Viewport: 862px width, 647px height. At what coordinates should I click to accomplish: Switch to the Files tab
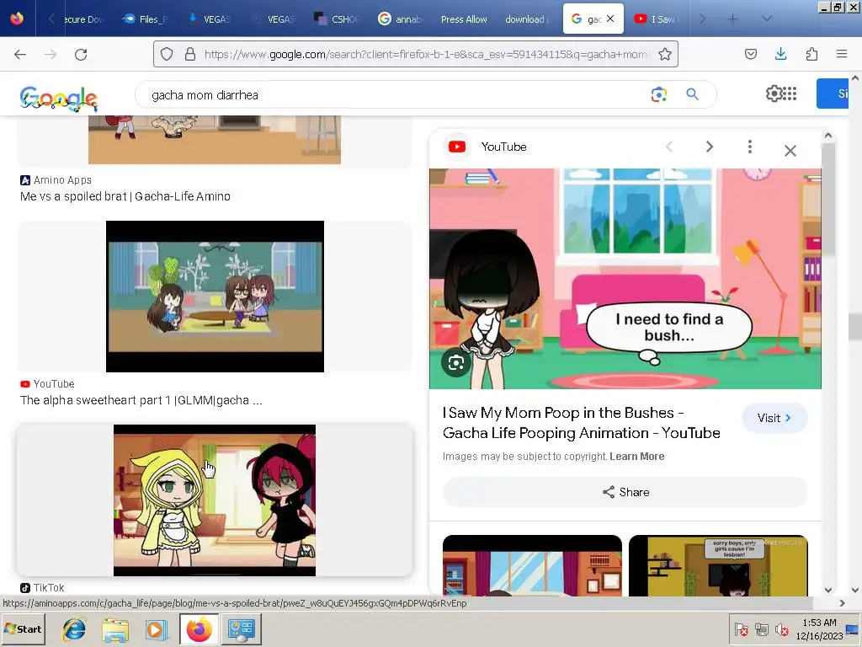pos(144,19)
